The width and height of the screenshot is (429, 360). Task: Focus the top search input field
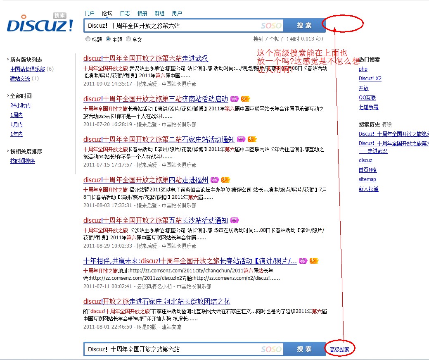pyautogui.click(x=184, y=26)
